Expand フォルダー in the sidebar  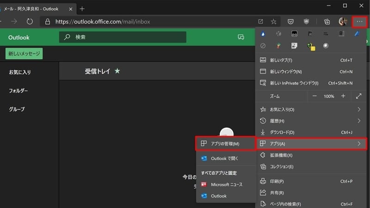point(18,91)
